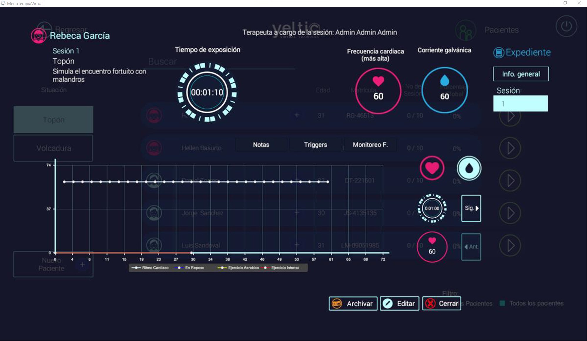This screenshot has height=341, width=587.
Task: Click the red Cerrar button
Action: (x=441, y=303)
